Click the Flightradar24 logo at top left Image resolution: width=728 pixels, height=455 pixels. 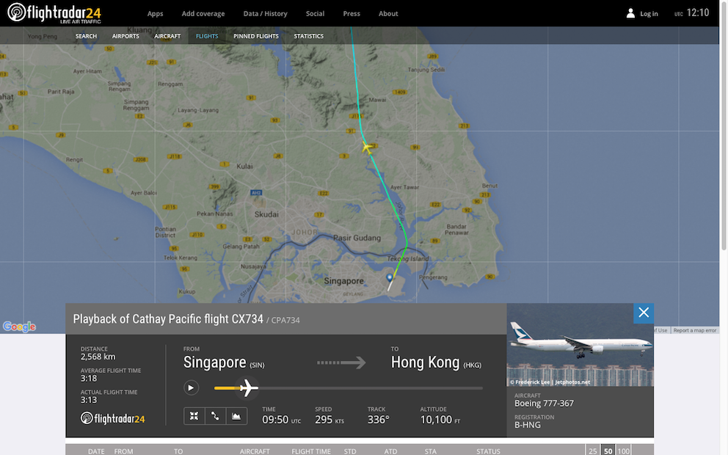(x=54, y=13)
